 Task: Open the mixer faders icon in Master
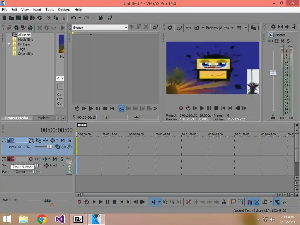click(294, 27)
